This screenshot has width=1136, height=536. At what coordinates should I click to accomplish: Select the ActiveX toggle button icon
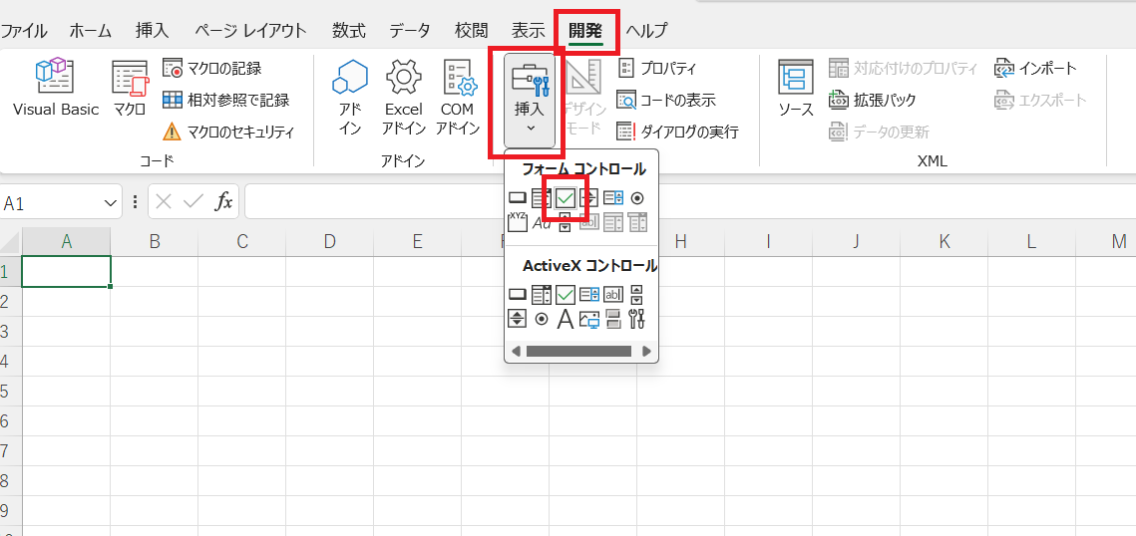coord(613,318)
